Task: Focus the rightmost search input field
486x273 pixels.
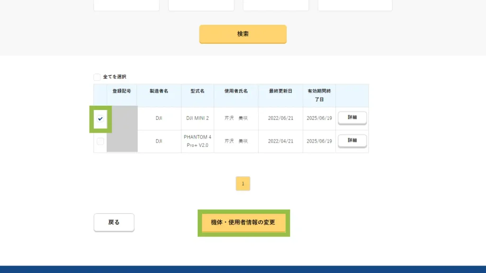Action: pyautogui.click(x=355, y=5)
